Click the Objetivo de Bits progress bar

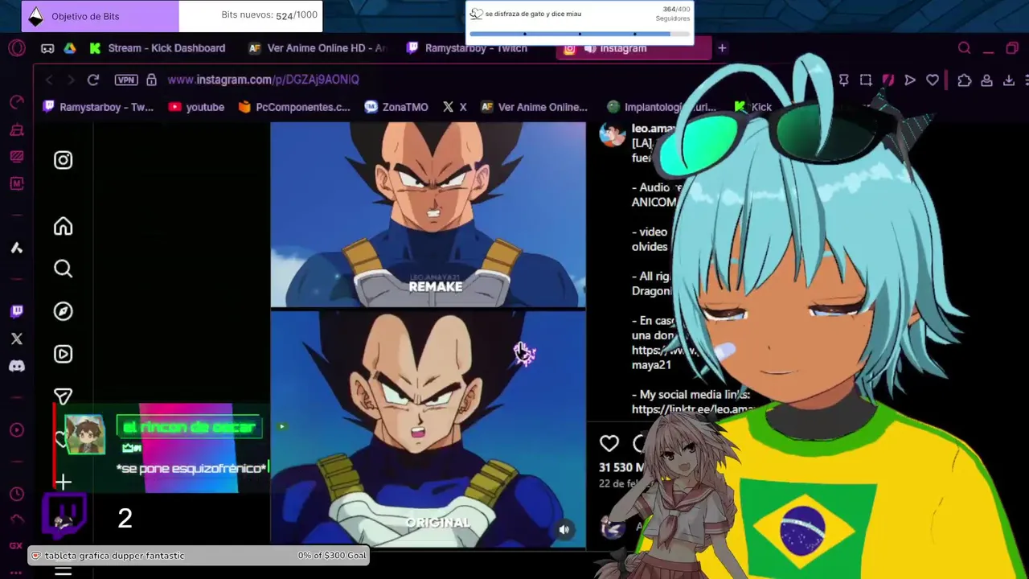point(172,16)
